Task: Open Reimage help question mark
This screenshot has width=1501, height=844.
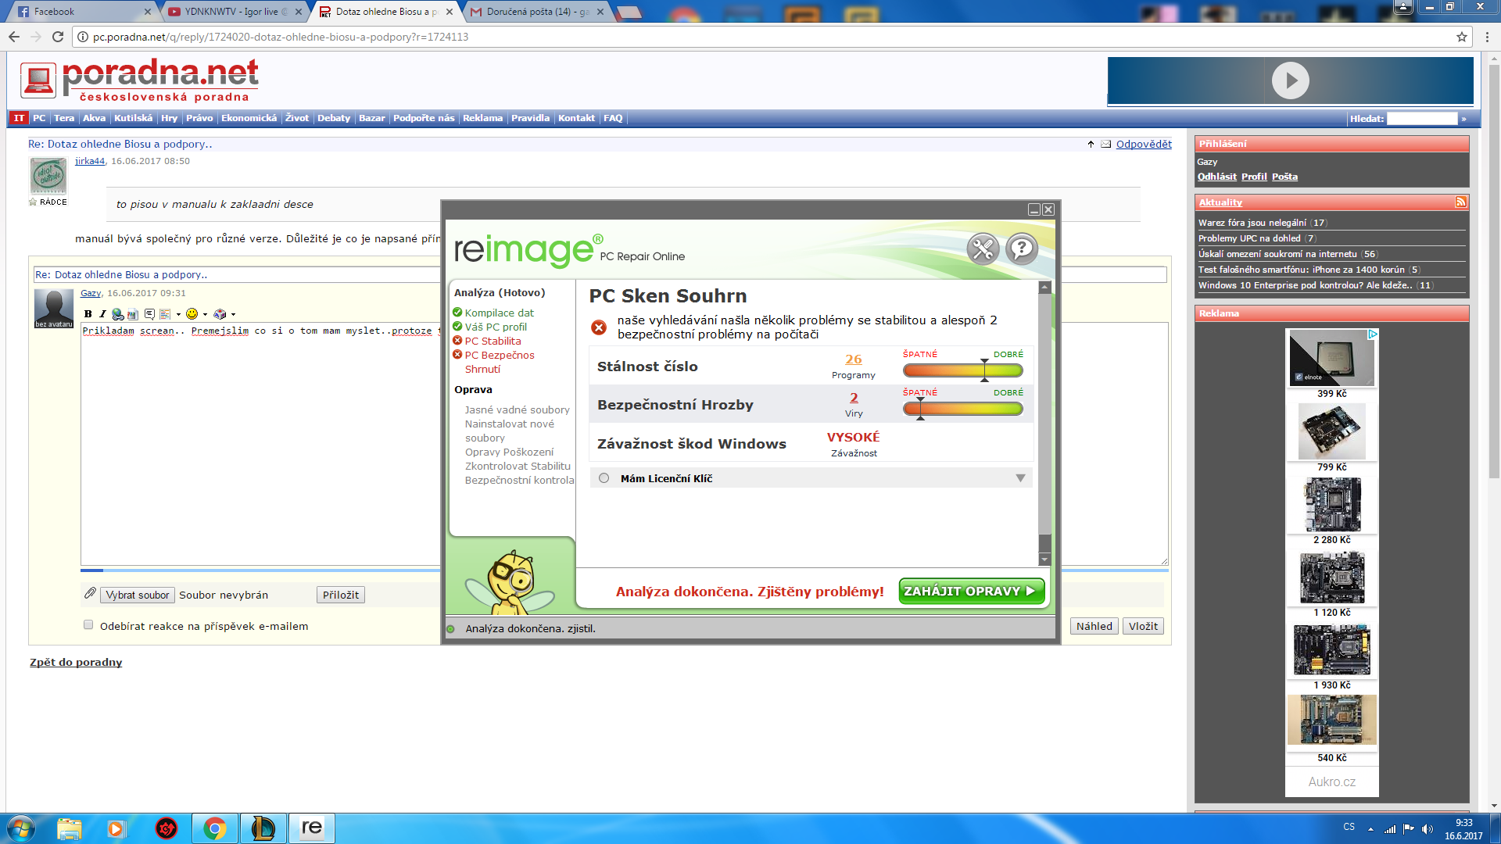Action: (x=1021, y=249)
